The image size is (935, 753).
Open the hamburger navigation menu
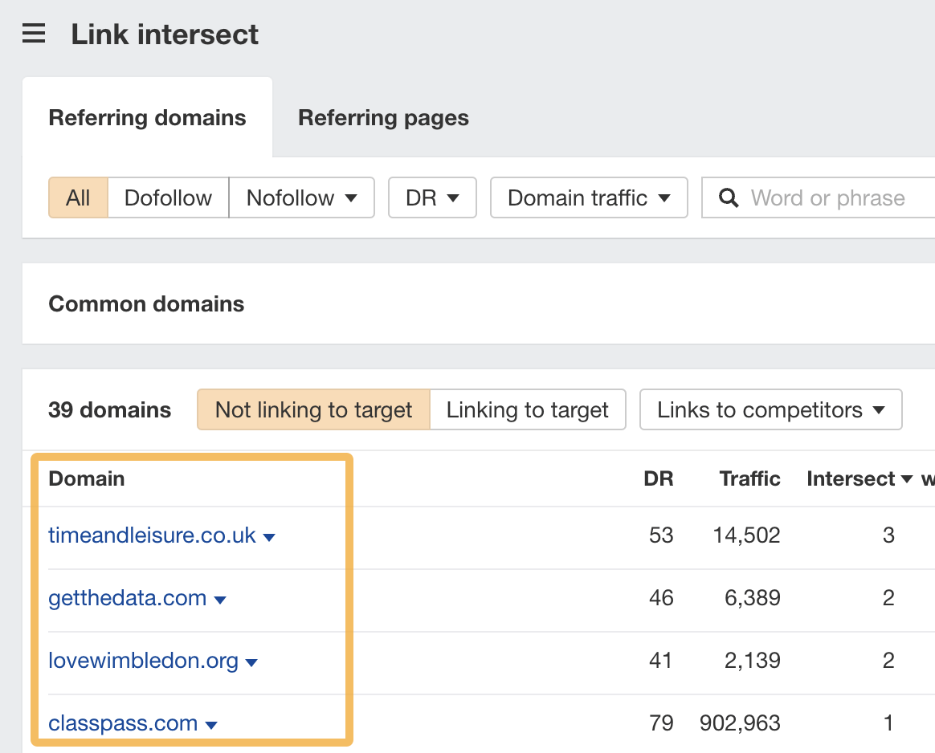33,33
